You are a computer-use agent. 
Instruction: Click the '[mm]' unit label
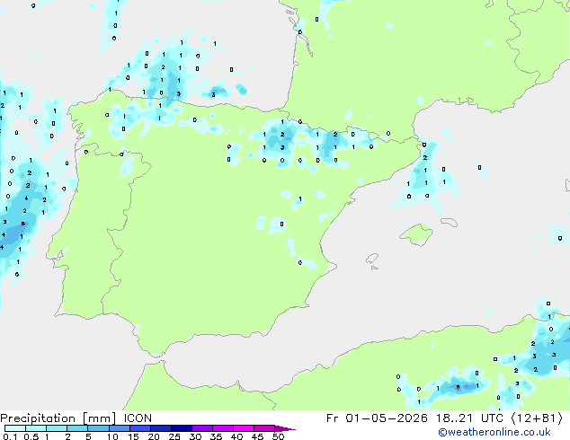point(99,418)
